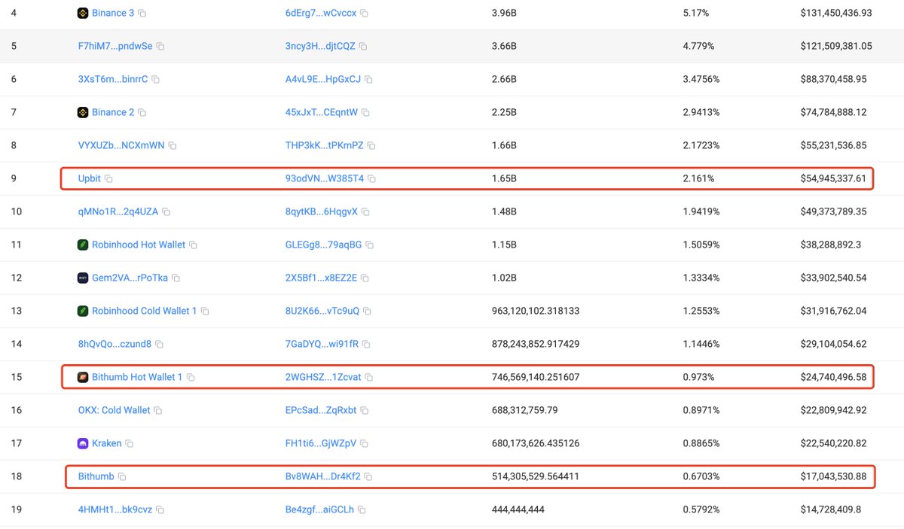The image size is (904, 529).
Task: Copy token account 6dErg7...wCvccx
Action: (365, 14)
